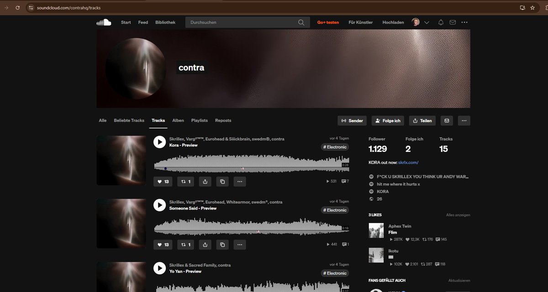The height and width of the screenshot is (292, 548).
Task: Open Bibliothek in navigation
Action: [x=165, y=22]
